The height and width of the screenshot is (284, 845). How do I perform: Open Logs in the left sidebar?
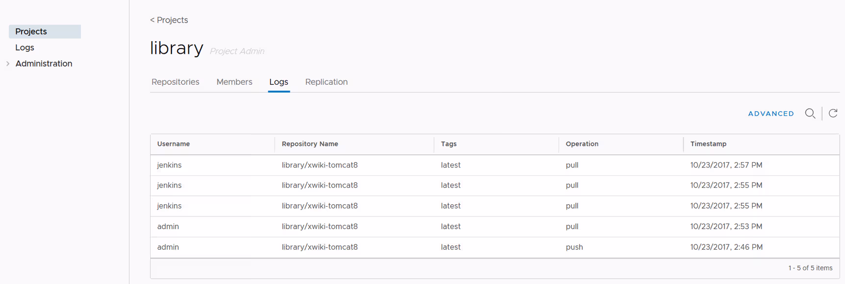coord(25,47)
